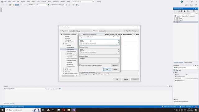The width and height of the screenshot is (199, 112).
Task: Click Cancel in Preprocessor Definitions dialog
Action: [x=115, y=69]
